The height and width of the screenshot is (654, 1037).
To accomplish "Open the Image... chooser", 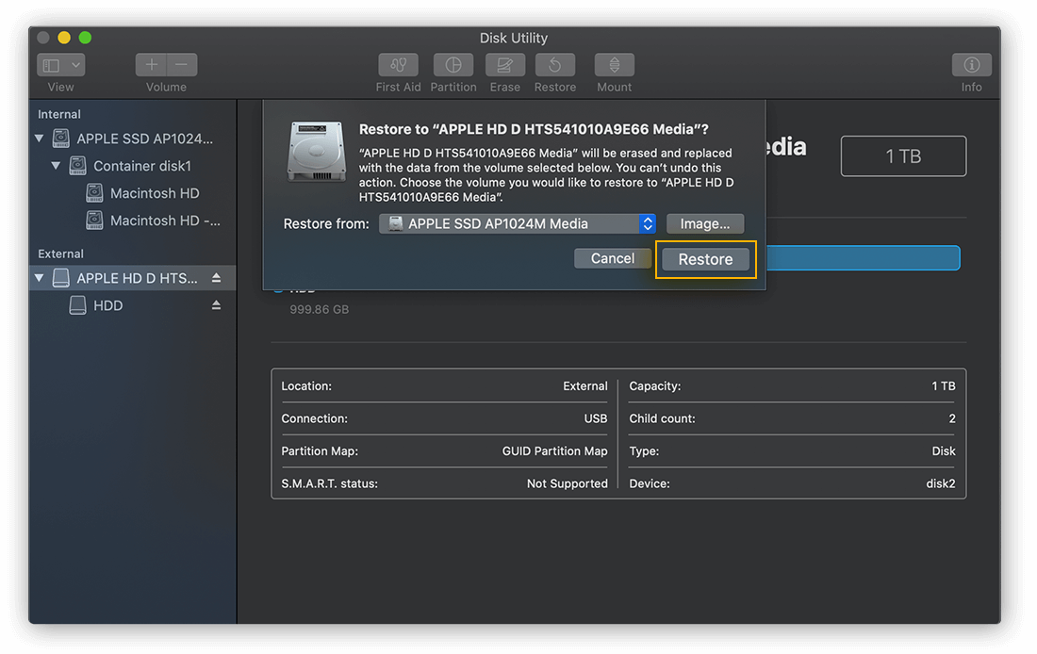I will [x=704, y=223].
